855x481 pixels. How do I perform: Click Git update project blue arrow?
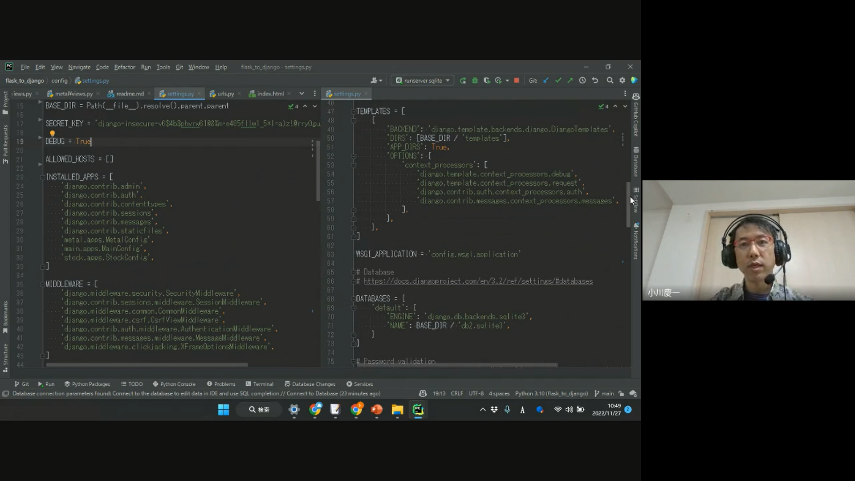point(546,81)
